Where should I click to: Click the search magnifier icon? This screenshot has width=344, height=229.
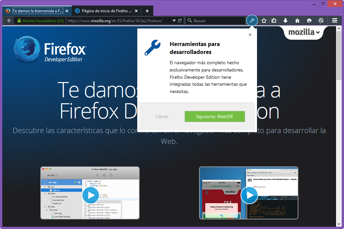(190, 21)
